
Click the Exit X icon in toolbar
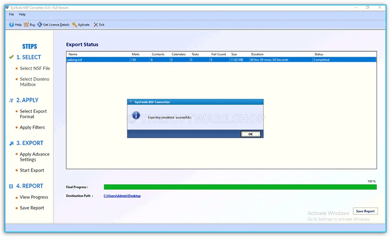point(96,25)
